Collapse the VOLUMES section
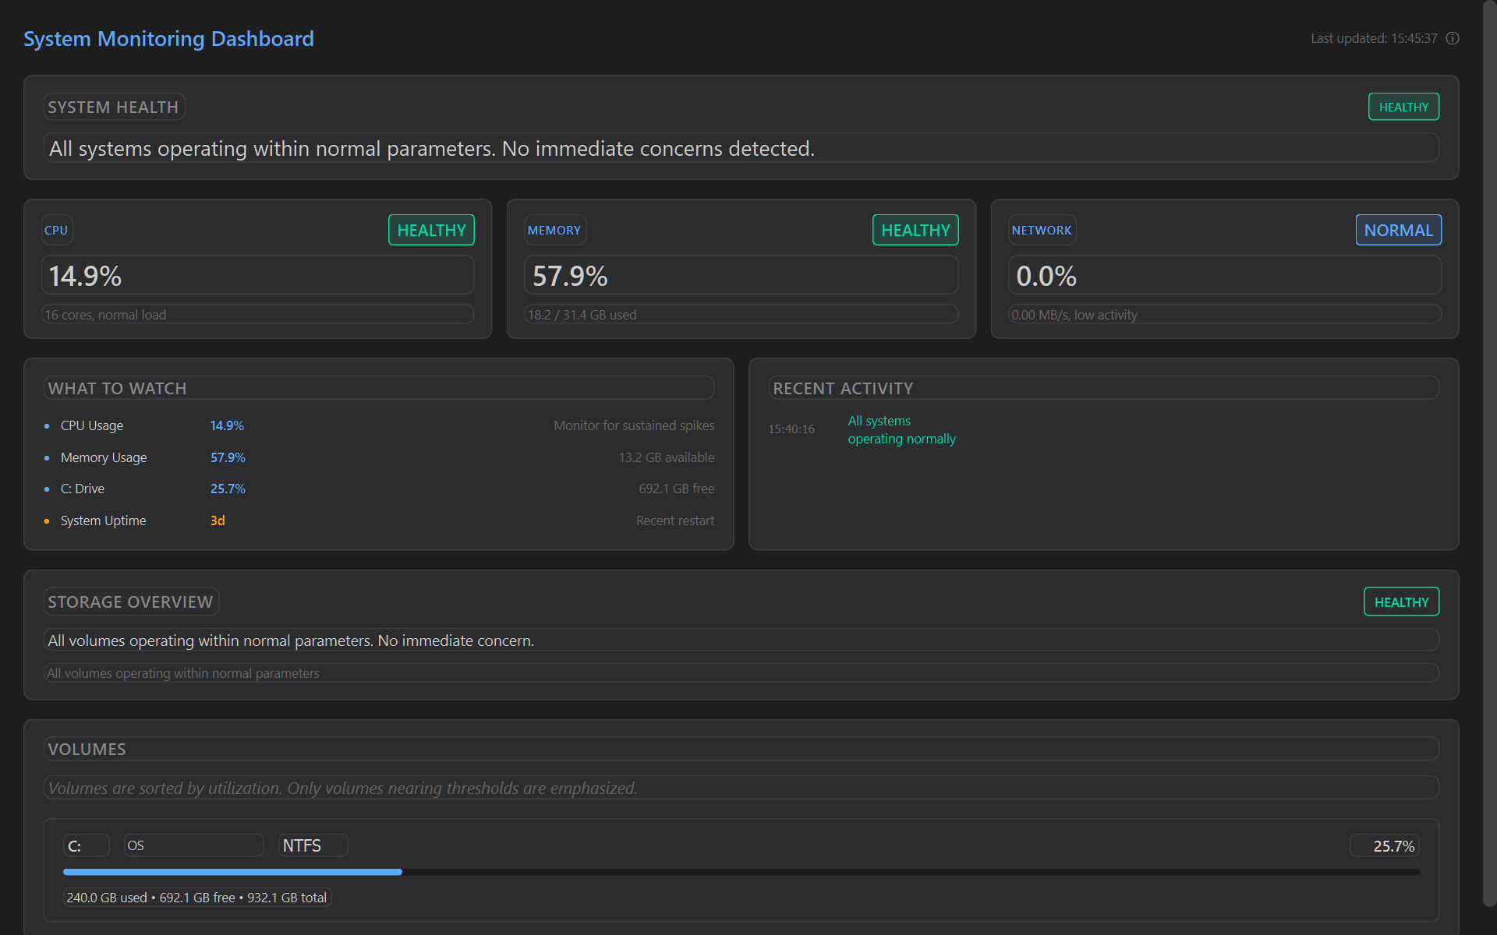 [x=87, y=748]
